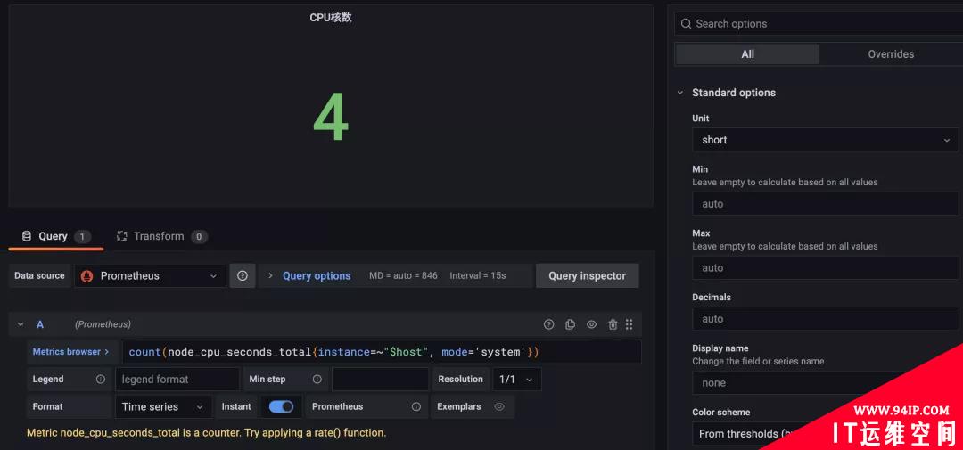The height and width of the screenshot is (450, 963).
Task: Click the Interval = 15s text
Action: pyautogui.click(x=478, y=275)
